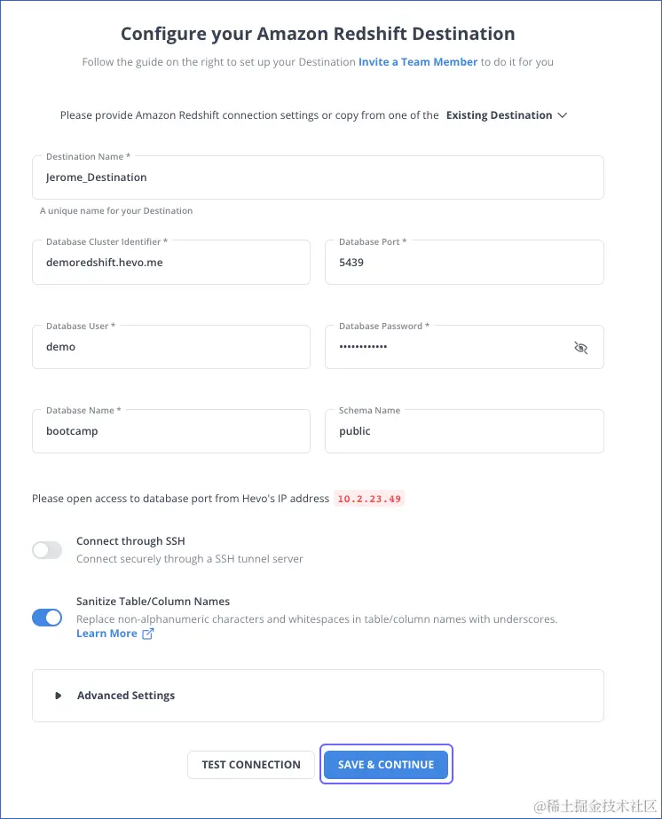Image resolution: width=662 pixels, height=819 pixels.
Task: Open Invite a Team Member
Action: click(417, 62)
